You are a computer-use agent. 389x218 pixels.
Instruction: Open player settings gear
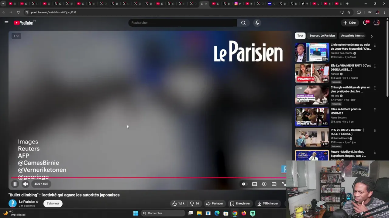264,184
